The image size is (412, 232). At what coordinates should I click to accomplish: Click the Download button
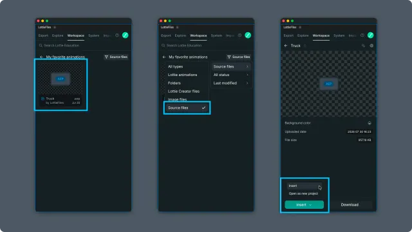click(x=350, y=205)
